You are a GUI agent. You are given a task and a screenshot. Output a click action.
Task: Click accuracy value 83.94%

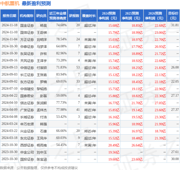pos(61,74)
